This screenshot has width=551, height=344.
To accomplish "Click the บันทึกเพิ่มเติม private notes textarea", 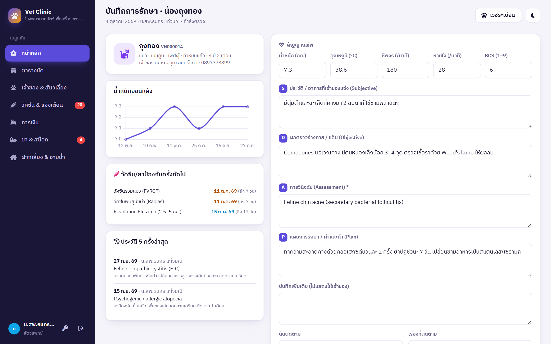I will coord(406,309).
